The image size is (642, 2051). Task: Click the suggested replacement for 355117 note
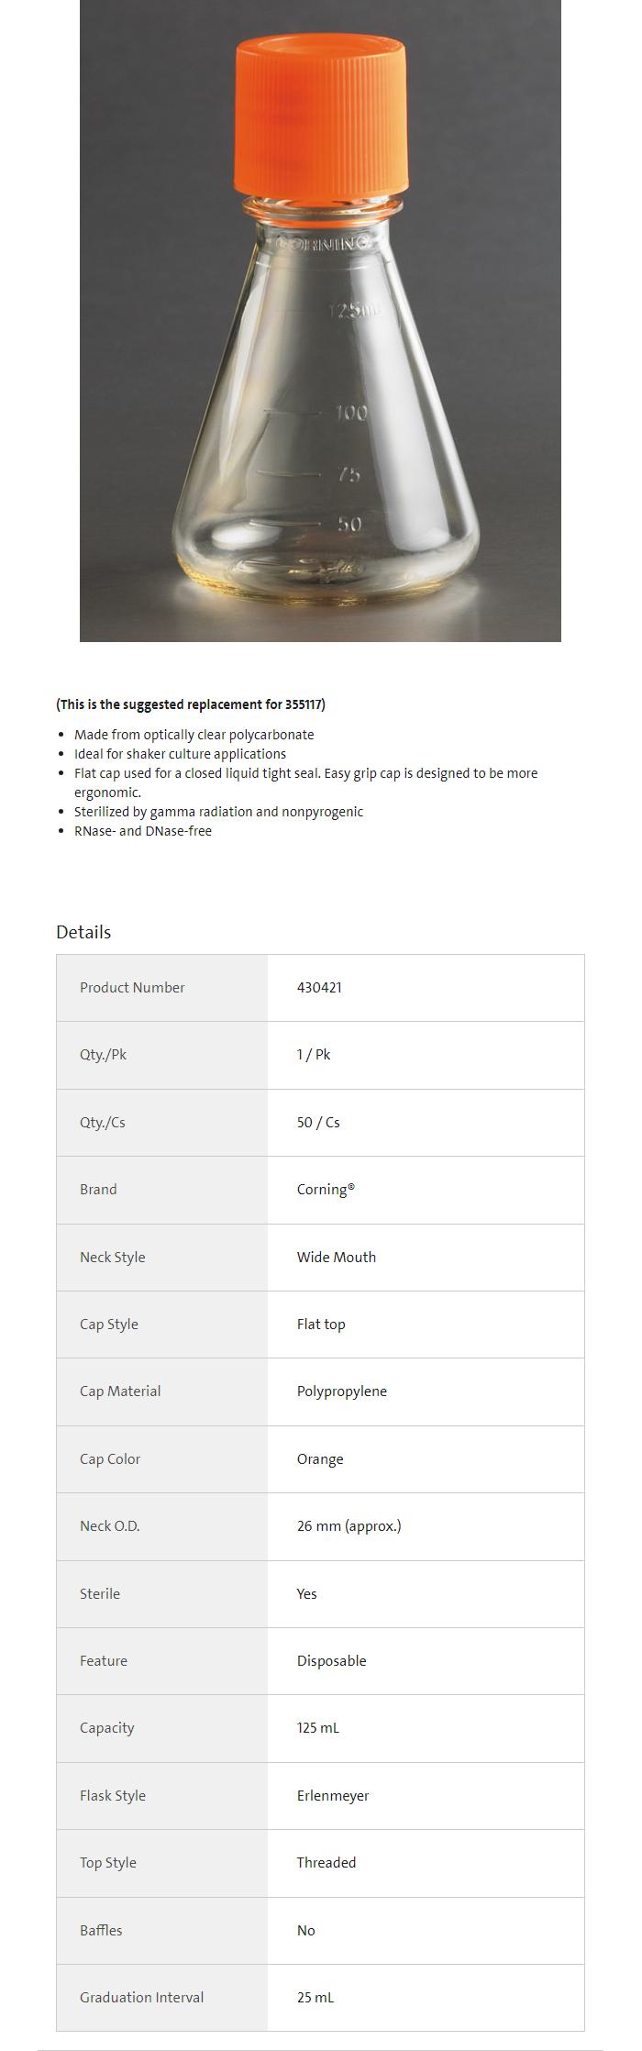tap(191, 704)
